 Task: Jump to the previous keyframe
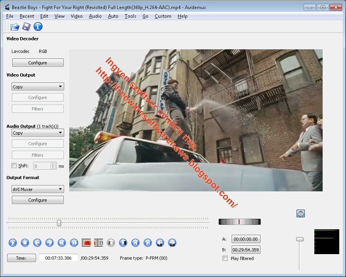click(x=62, y=243)
